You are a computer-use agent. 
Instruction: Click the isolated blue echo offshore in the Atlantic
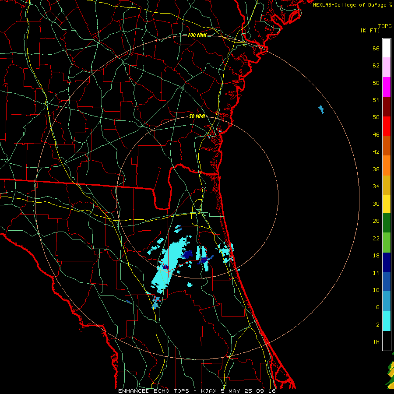click(321, 109)
